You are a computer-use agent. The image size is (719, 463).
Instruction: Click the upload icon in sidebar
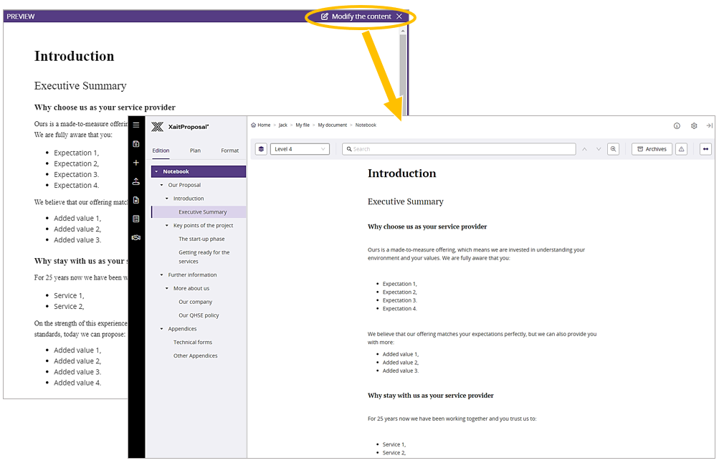click(136, 181)
